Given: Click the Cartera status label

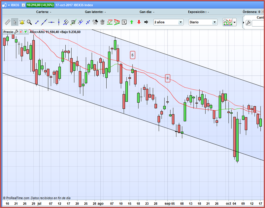Looking at the screenshot, I should pos(44,12).
